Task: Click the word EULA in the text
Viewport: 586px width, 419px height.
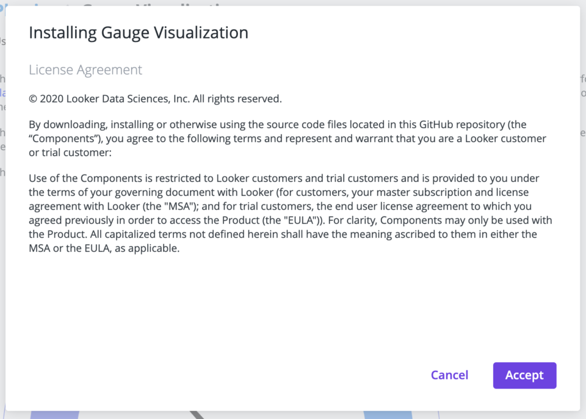Action: tap(303, 220)
